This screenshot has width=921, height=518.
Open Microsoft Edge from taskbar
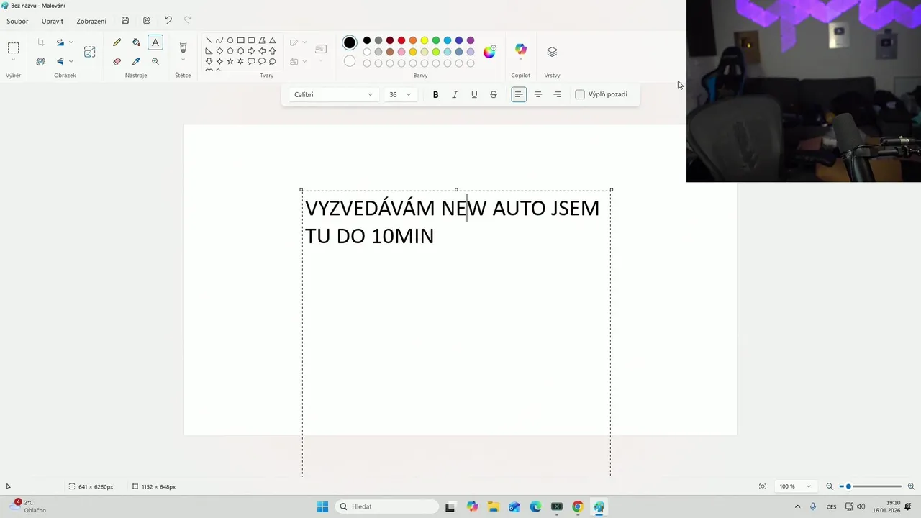[535, 506]
